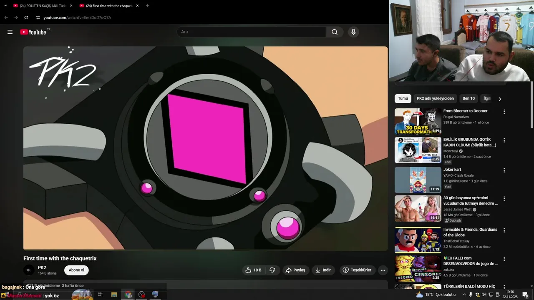The height and width of the screenshot is (300, 534).
Task: Go to the YouTube home logo
Action: click(x=33, y=32)
